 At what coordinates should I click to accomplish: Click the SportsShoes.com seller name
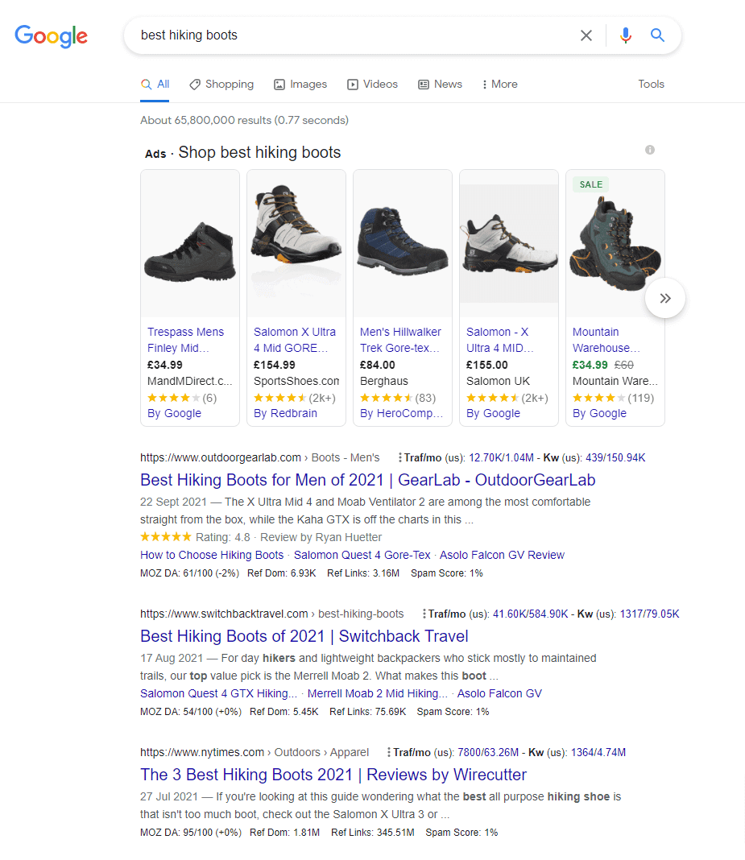pos(296,381)
